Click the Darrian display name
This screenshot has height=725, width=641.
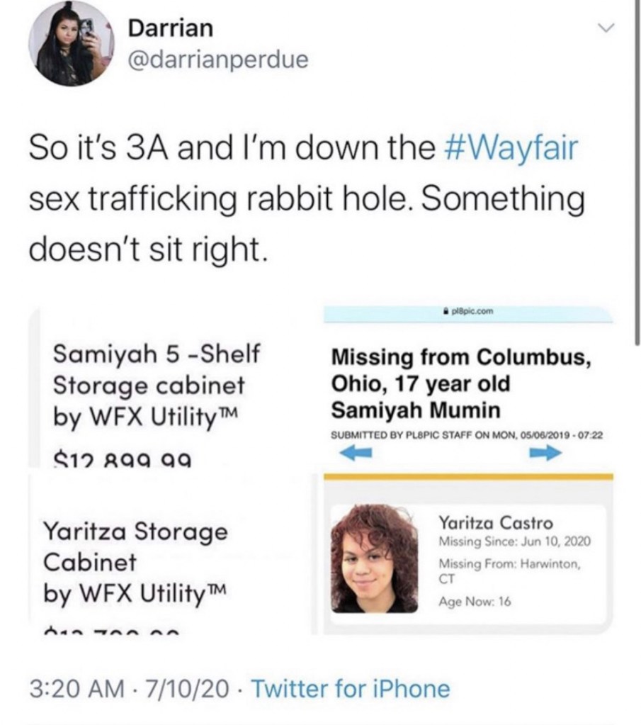[171, 28]
